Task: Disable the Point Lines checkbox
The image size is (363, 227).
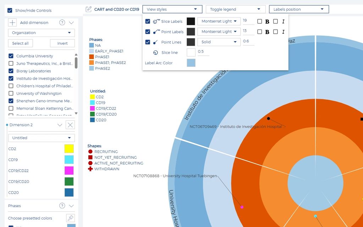Action: [148, 42]
